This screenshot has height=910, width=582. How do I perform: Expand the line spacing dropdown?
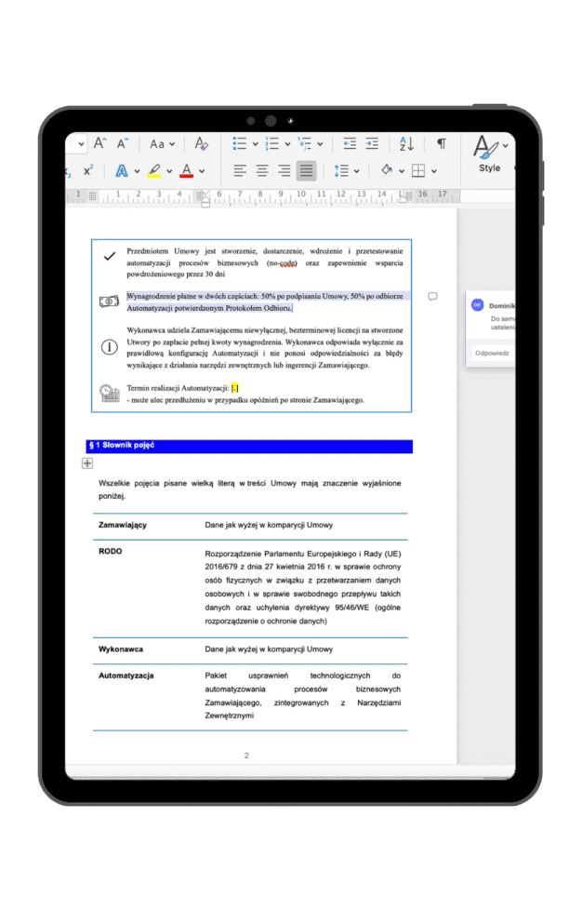(356, 170)
